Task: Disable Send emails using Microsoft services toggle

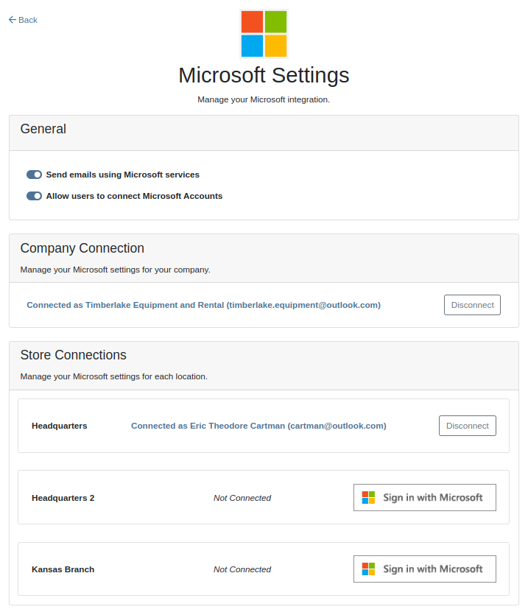Action: pyautogui.click(x=34, y=175)
